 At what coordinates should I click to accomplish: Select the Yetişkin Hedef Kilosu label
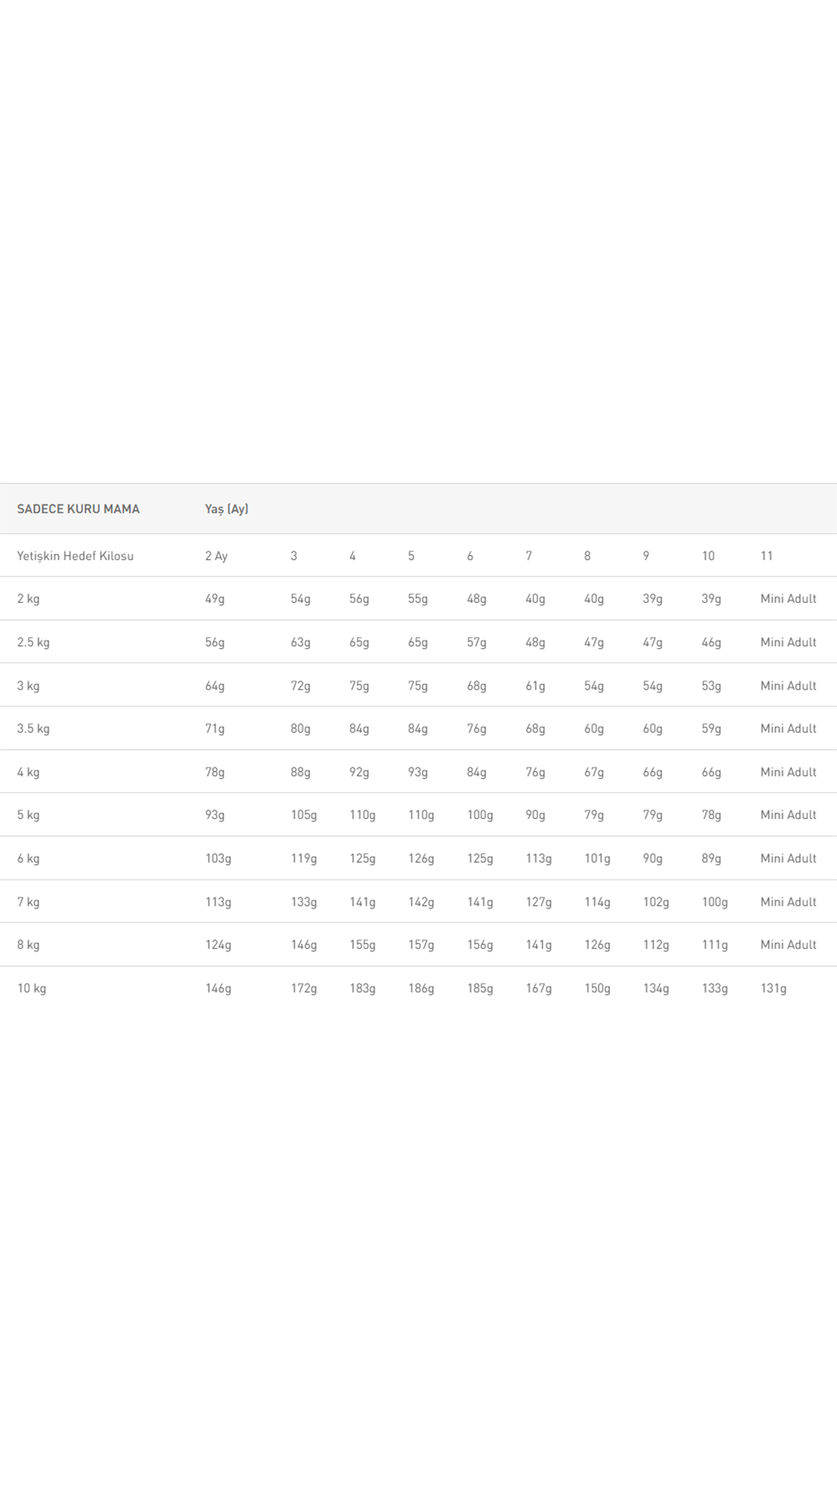click(75, 556)
